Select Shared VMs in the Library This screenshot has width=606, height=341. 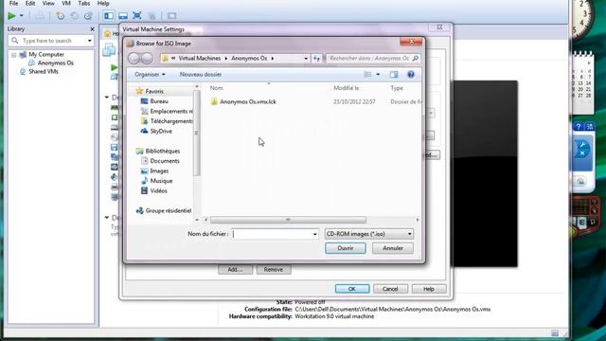click(x=44, y=72)
